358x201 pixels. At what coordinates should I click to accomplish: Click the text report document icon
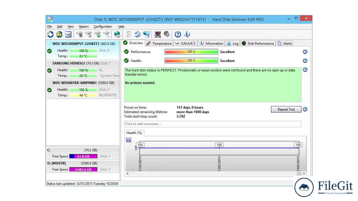129,34
